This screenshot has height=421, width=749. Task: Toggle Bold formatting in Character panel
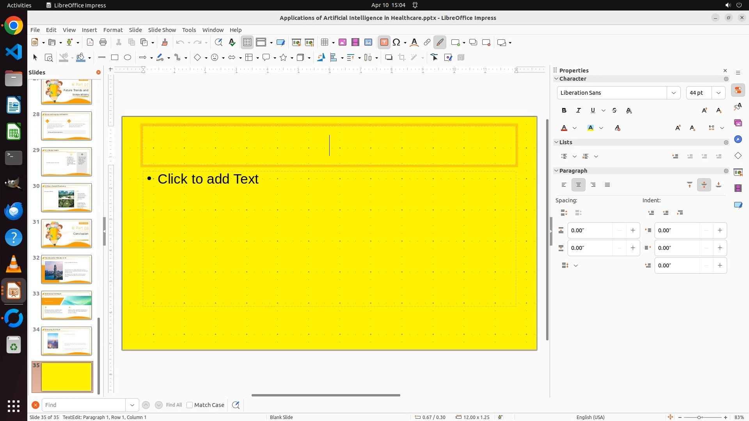(x=564, y=111)
